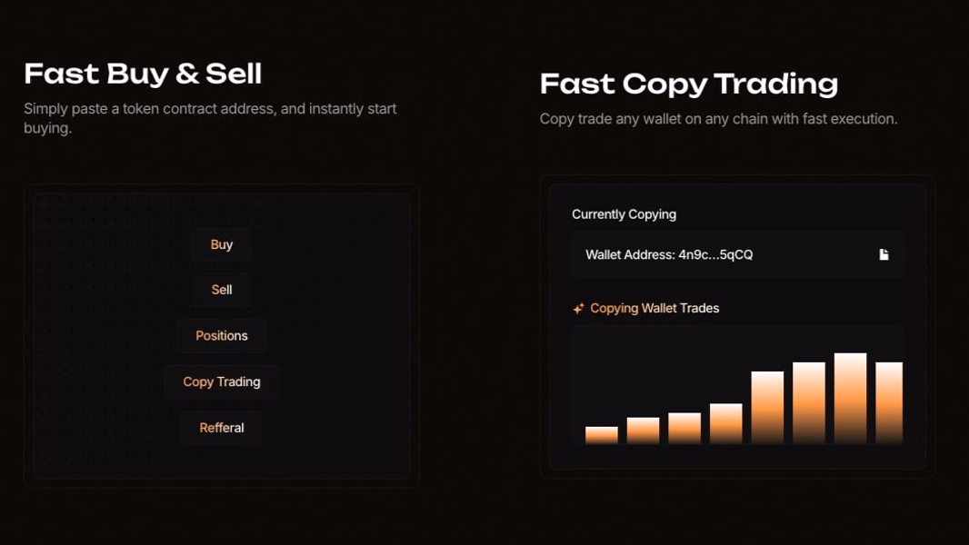This screenshot has height=545, width=969.
Task: Select the second bar in the chart
Action: (643, 431)
